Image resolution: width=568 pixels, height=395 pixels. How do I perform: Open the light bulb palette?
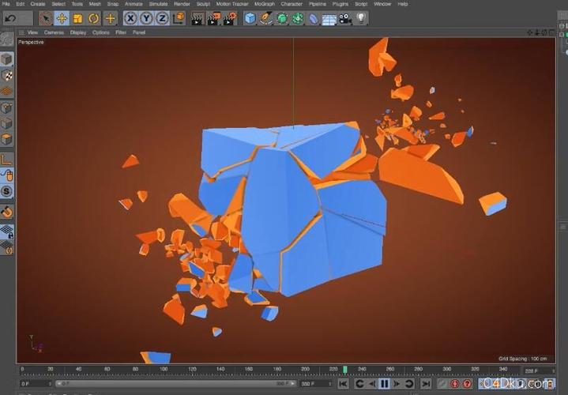coord(361,18)
